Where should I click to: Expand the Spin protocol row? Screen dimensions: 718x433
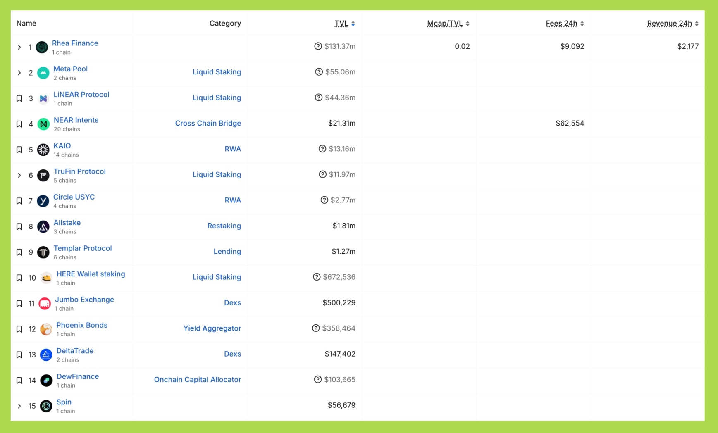click(x=19, y=406)
